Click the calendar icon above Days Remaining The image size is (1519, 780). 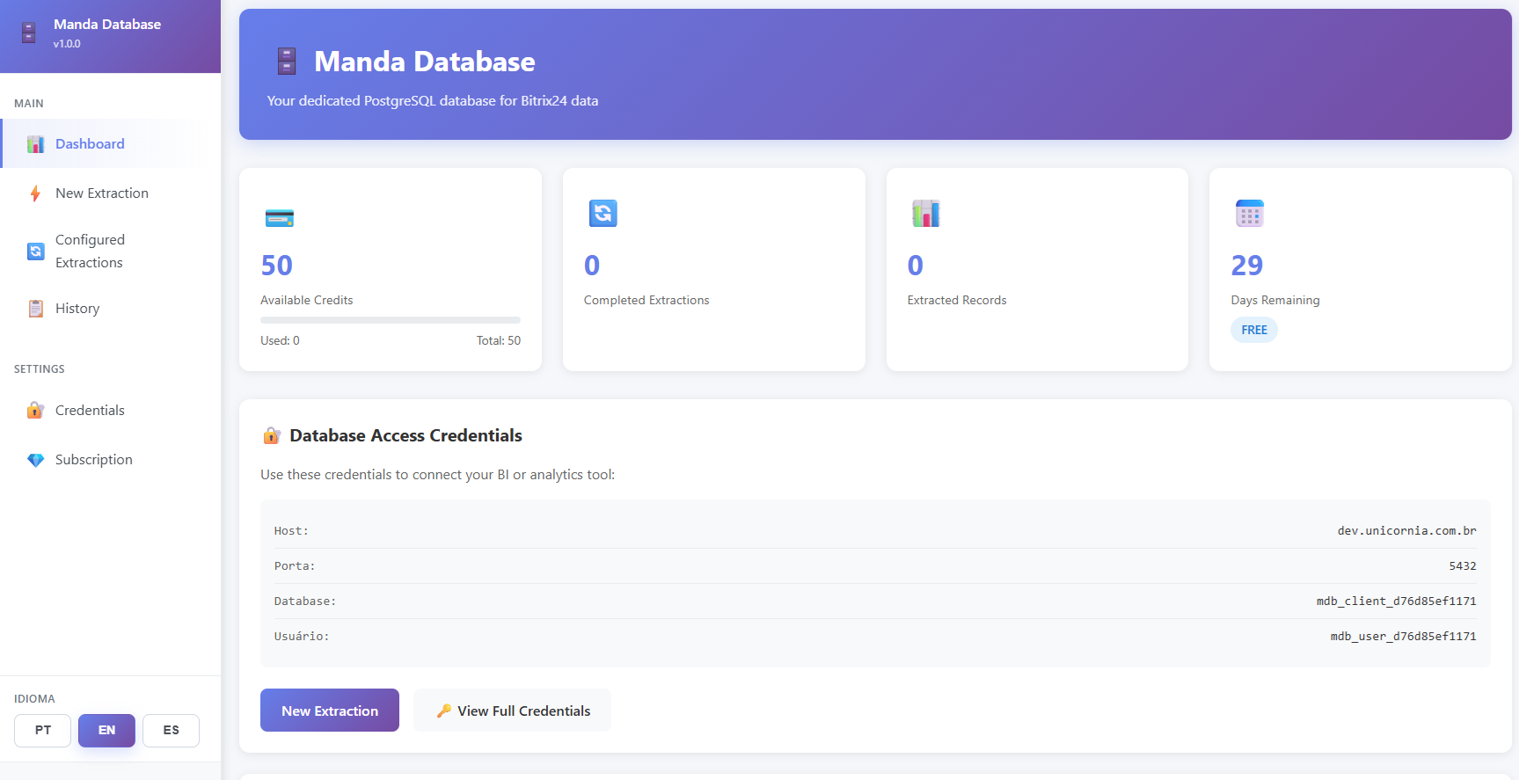(1249, 214)
